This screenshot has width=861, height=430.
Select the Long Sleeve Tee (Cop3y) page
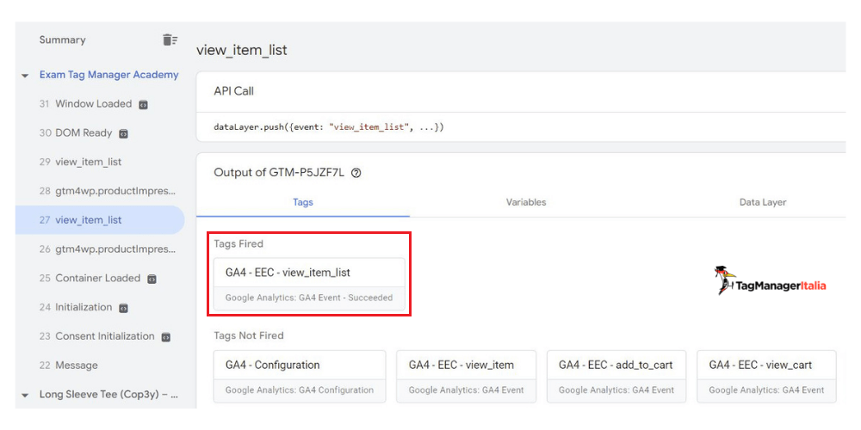coord(108,395)
